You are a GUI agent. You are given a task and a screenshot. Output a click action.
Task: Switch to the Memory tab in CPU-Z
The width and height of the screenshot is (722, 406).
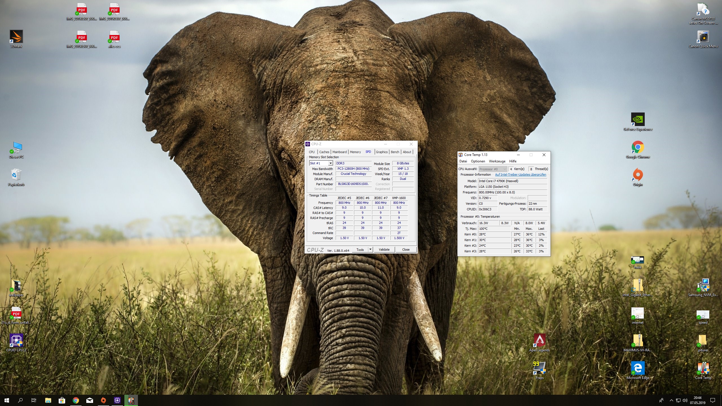tap(355, 152)
